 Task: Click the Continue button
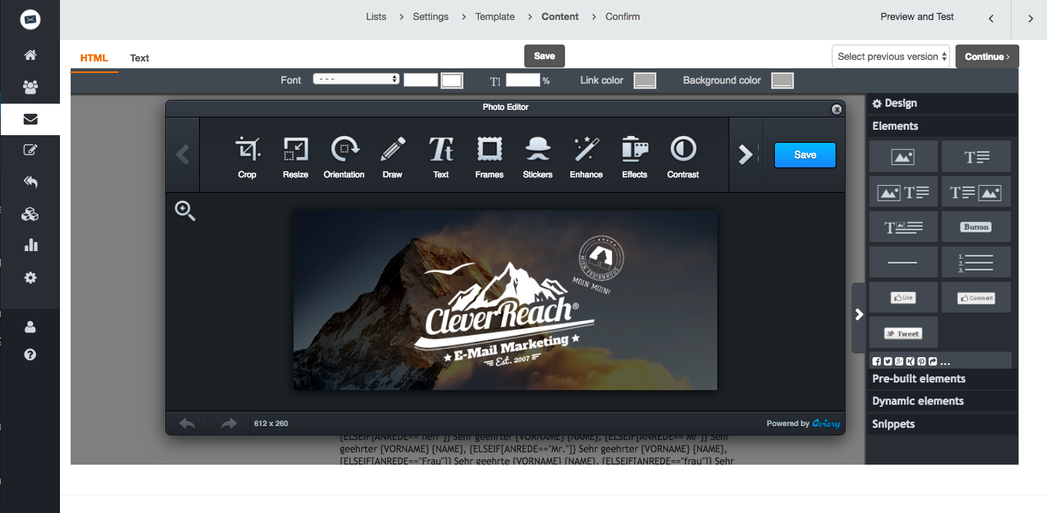(987, 56)
